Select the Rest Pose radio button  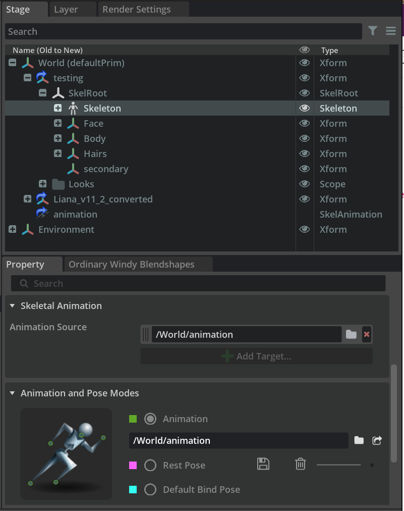click(150, 465)
